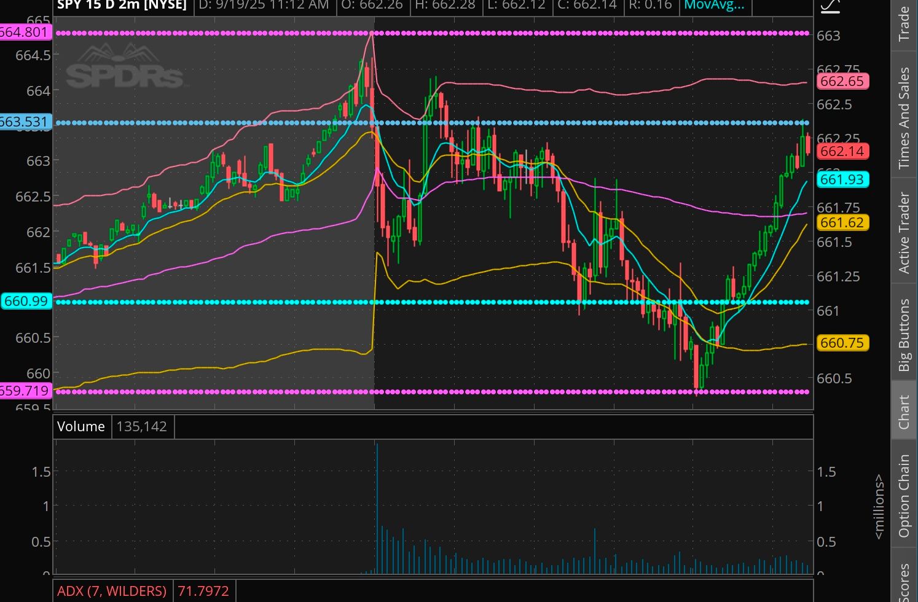
Task: Click the volume value 135,142
Action: point(142,426)
